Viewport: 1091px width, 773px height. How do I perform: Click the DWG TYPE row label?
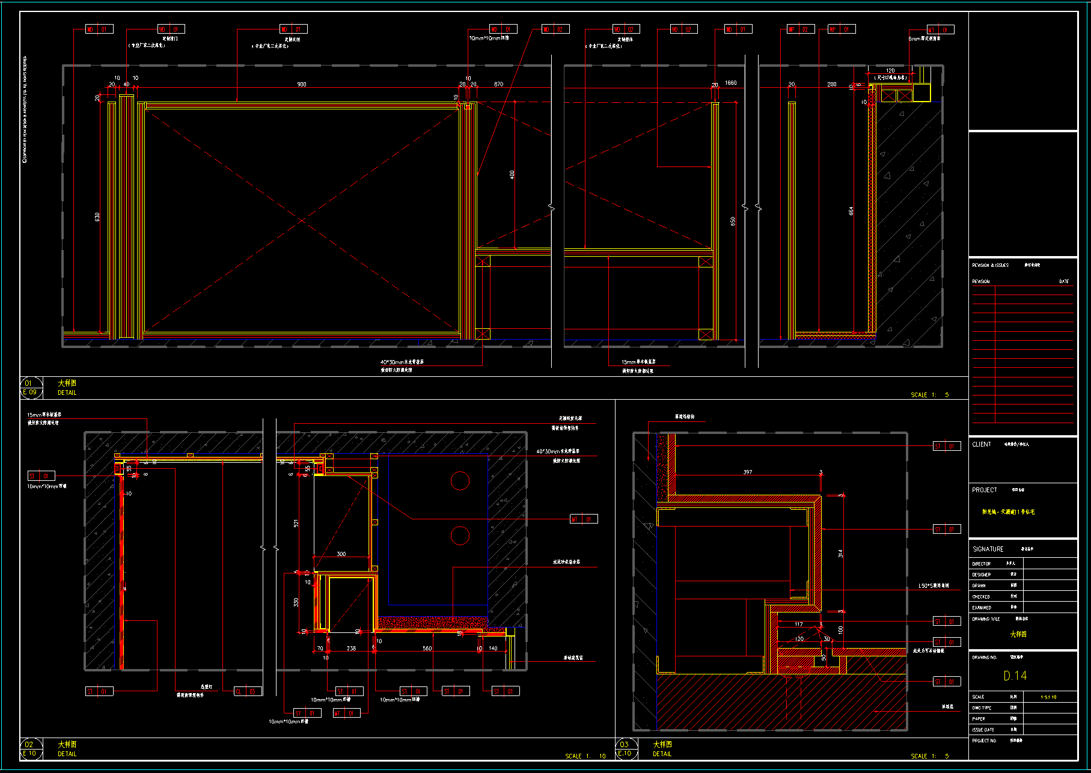982,708
